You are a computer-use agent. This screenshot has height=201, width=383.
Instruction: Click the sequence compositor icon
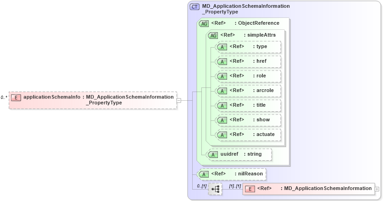(215, 189)
